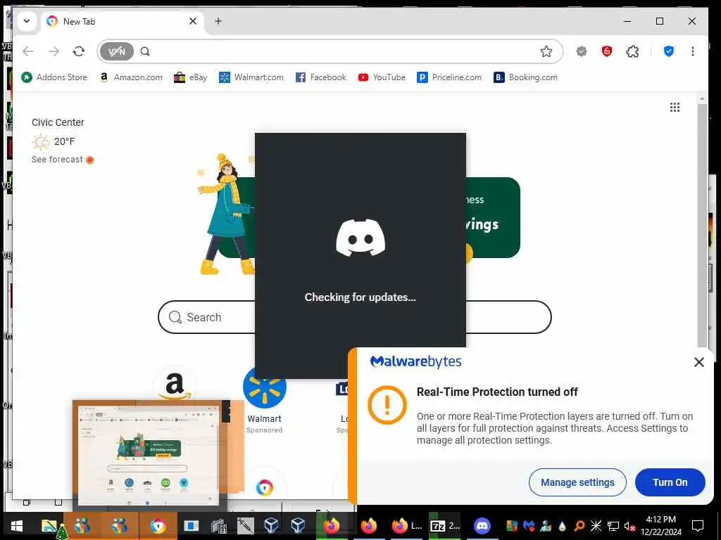Click the Discord logo on splash screen
Screen dimensions: 721x540
click(360, 238)
